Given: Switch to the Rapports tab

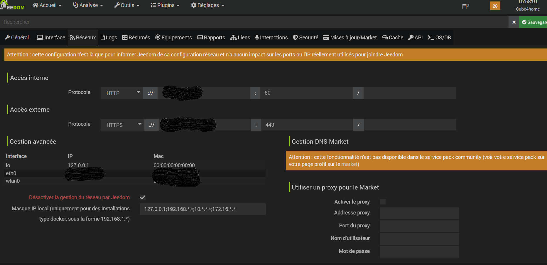Looking at the screenshot, I should (211, 38).
